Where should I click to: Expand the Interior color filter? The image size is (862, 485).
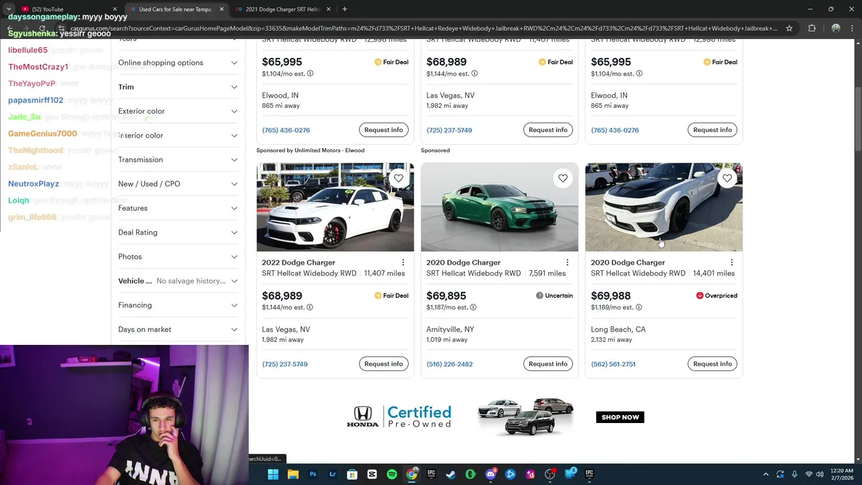click(x=178, y=135)
